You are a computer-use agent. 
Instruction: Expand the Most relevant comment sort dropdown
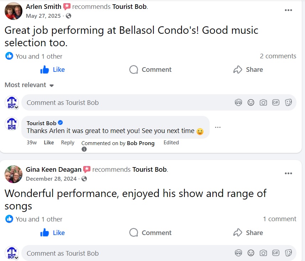pos(29,85)
